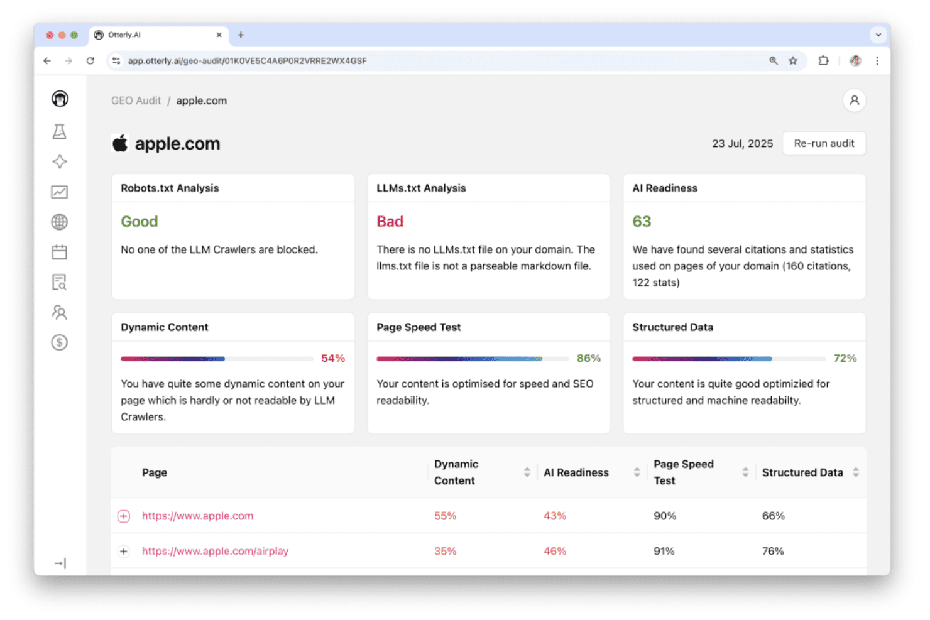Screen dimensions: 930x620
Task: Open the flask experiments icon in sidebar
Action: point(60,131)
